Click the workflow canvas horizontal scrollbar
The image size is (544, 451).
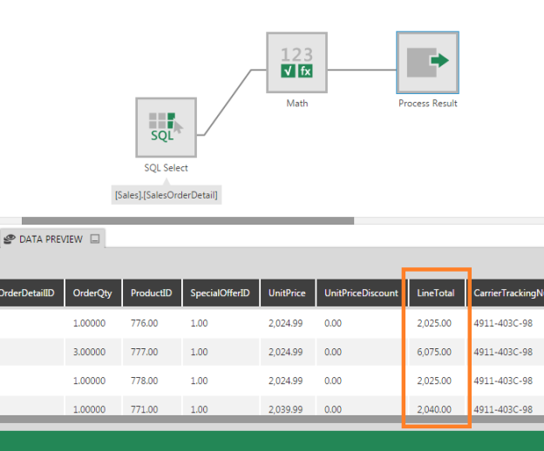(x=187, y=221)
